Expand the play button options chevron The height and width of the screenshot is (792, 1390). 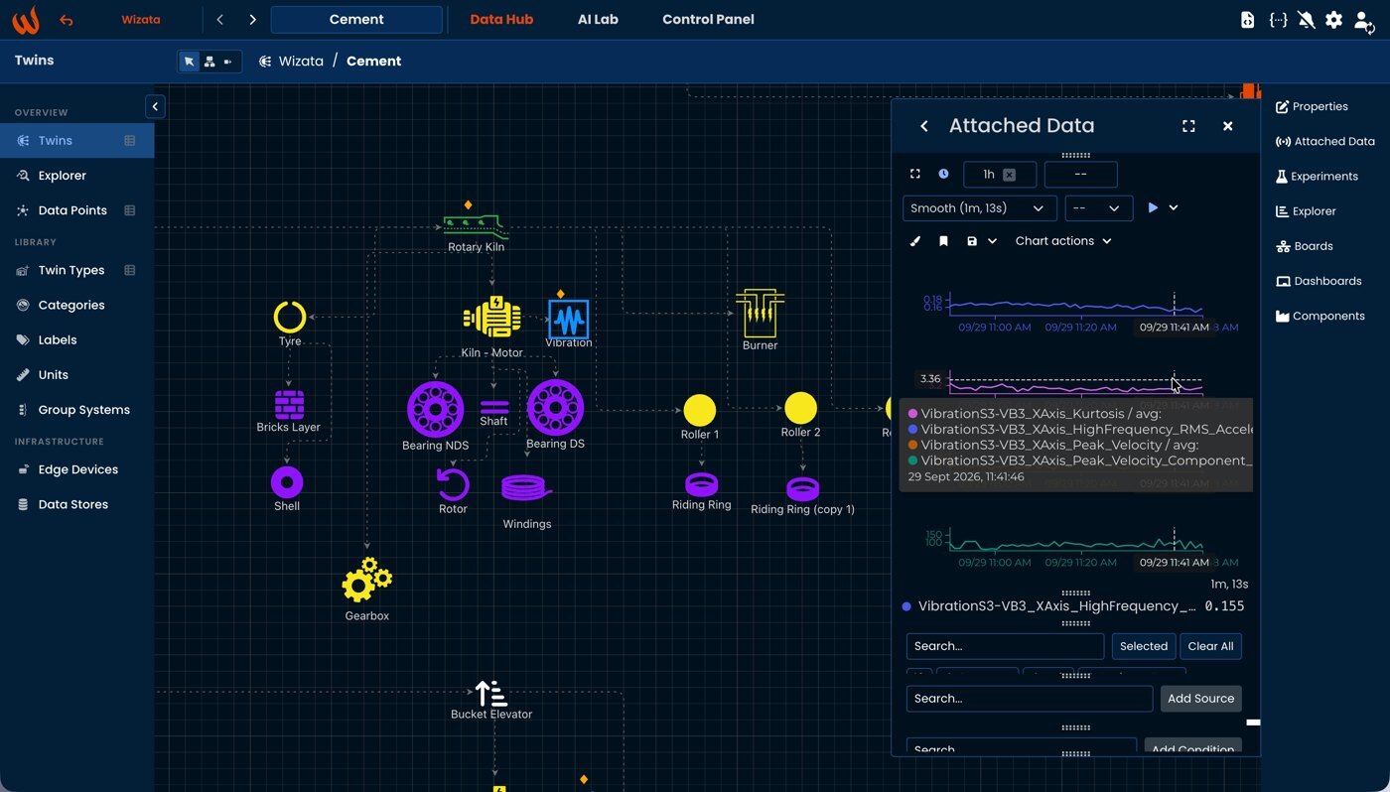point(1174,208)
